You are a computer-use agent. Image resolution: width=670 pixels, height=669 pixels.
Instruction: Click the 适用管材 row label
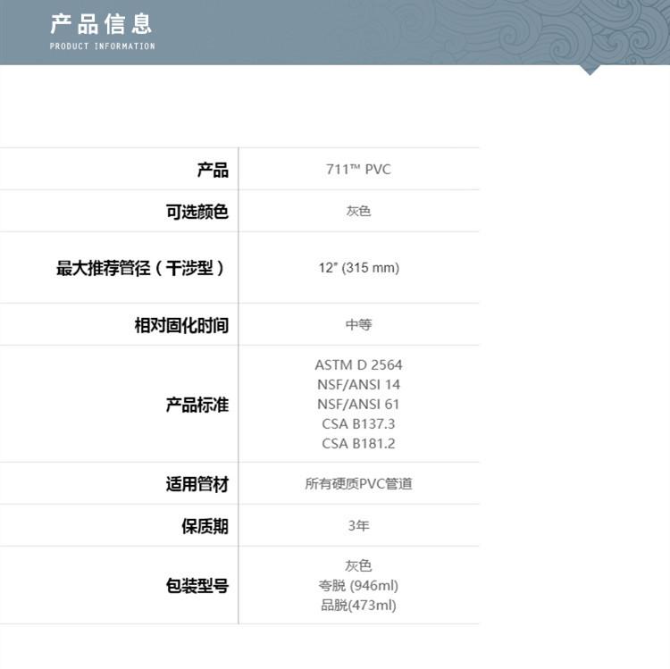point(197,484)
